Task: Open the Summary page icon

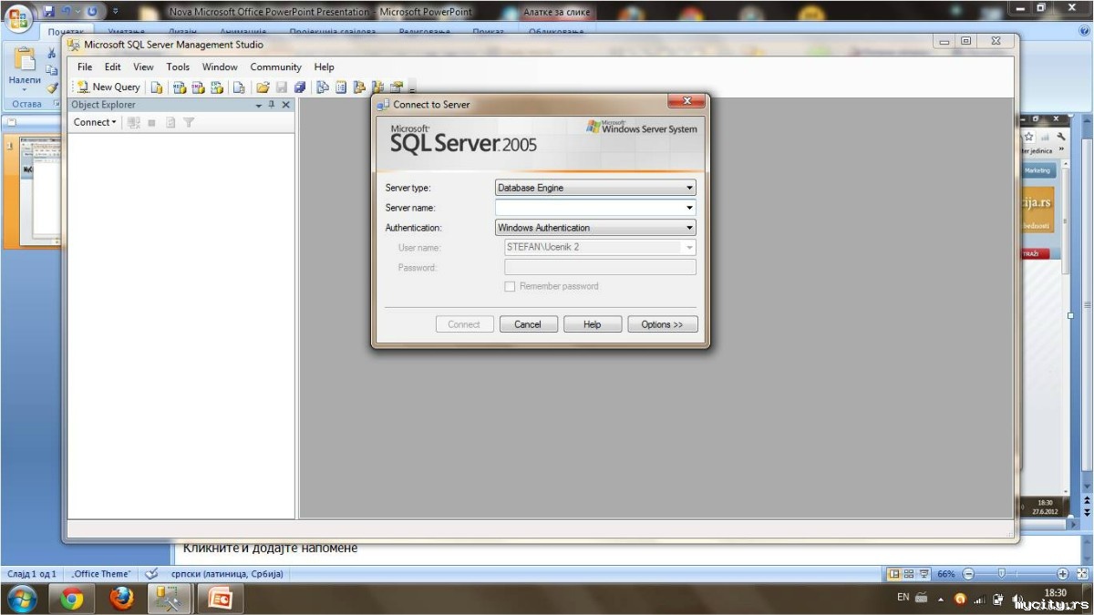Action: point(341,87)
